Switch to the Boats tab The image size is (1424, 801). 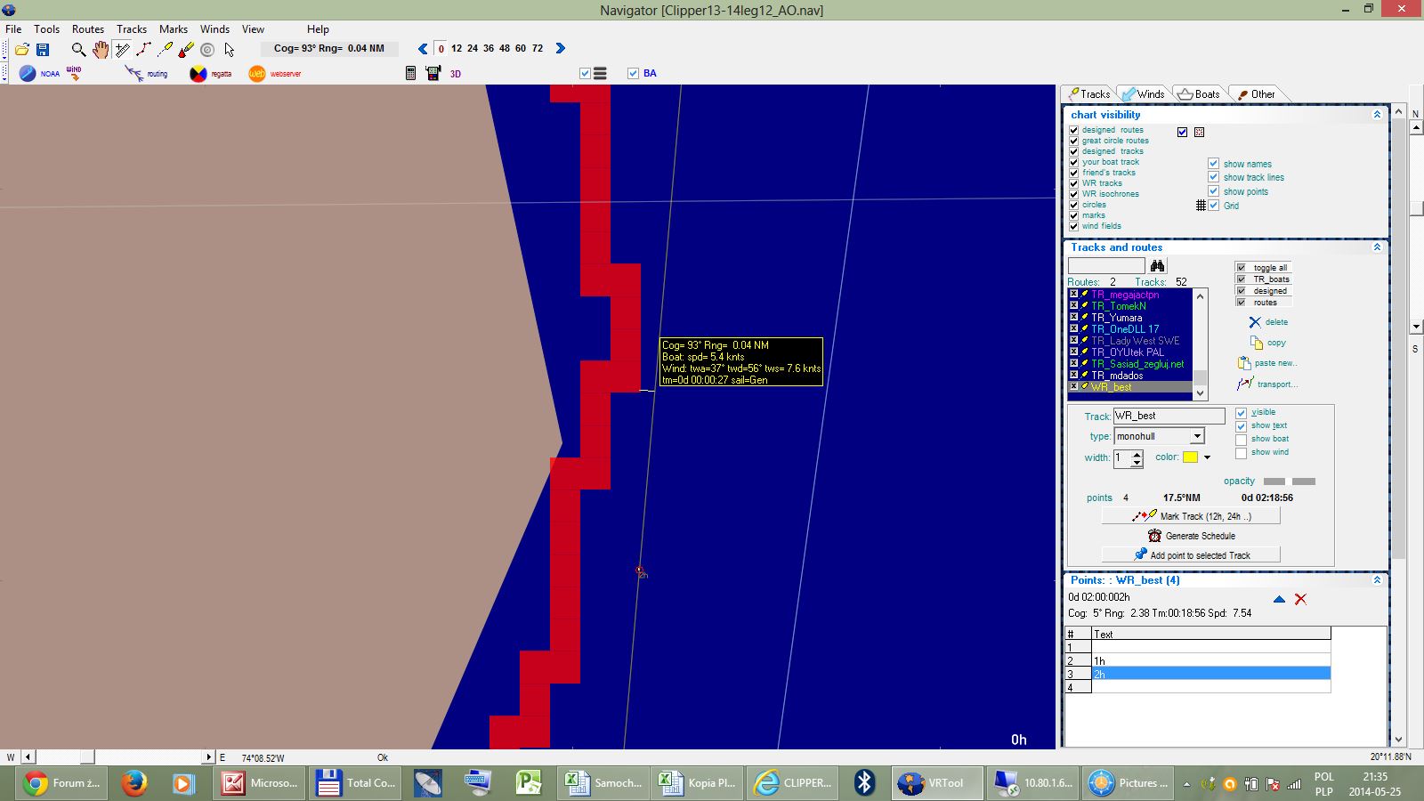click(1199, 93)
